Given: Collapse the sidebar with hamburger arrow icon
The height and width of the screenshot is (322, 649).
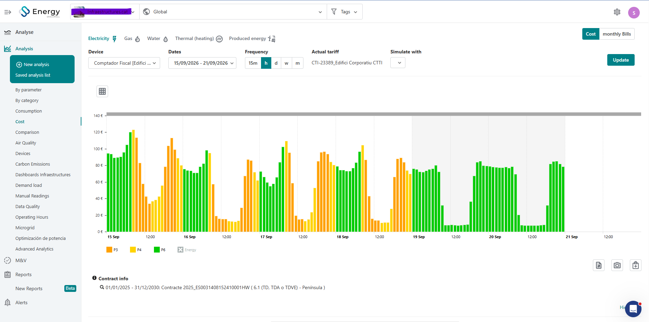Looking at the screenshot, I should 8,12.
